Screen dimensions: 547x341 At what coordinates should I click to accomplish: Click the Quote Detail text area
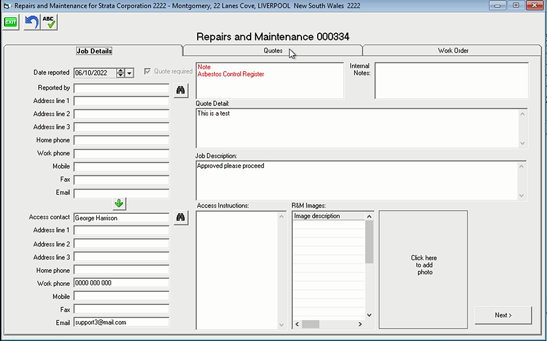click(358, 128)
